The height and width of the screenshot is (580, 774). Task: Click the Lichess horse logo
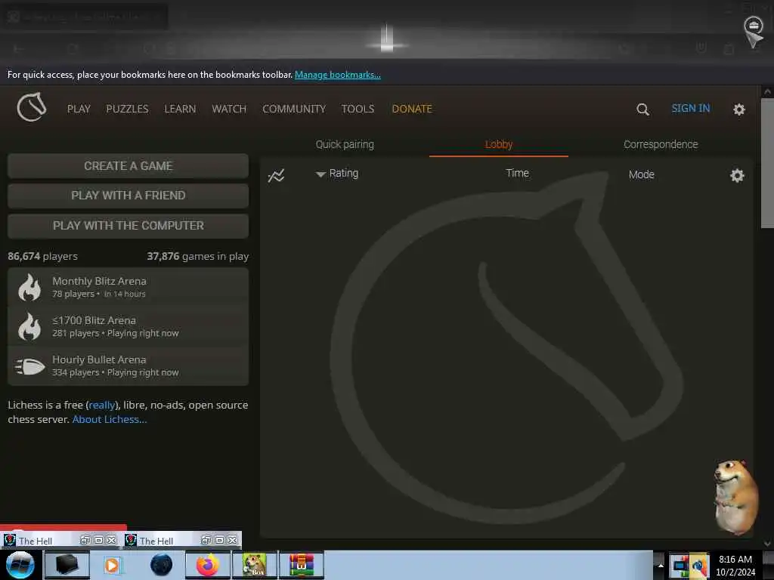coord(32,107)
